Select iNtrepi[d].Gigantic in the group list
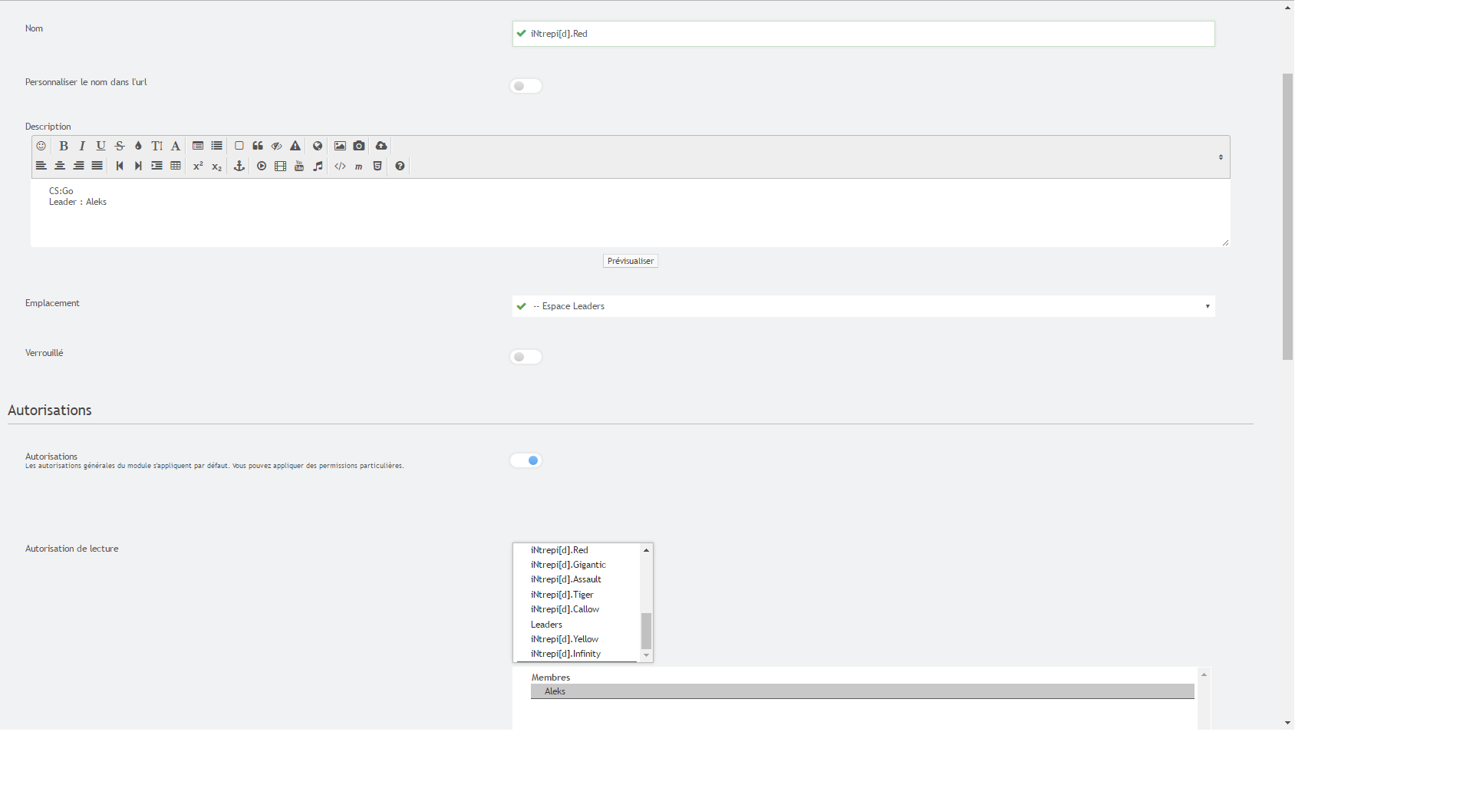 (568, 565)
